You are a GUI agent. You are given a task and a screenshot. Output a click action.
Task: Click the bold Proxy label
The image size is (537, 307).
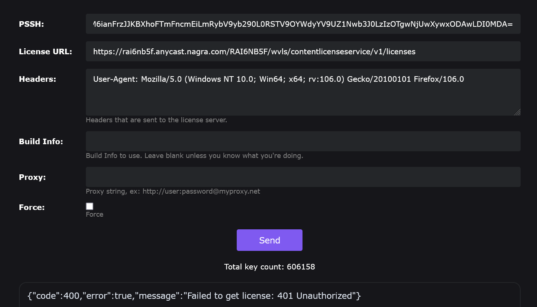[32, 177]
